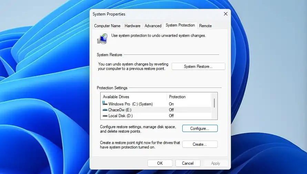Click the Available Drives column header
The width and height of the screenshot is (307, 174).
pyautogui.click(x=134, y=97)
